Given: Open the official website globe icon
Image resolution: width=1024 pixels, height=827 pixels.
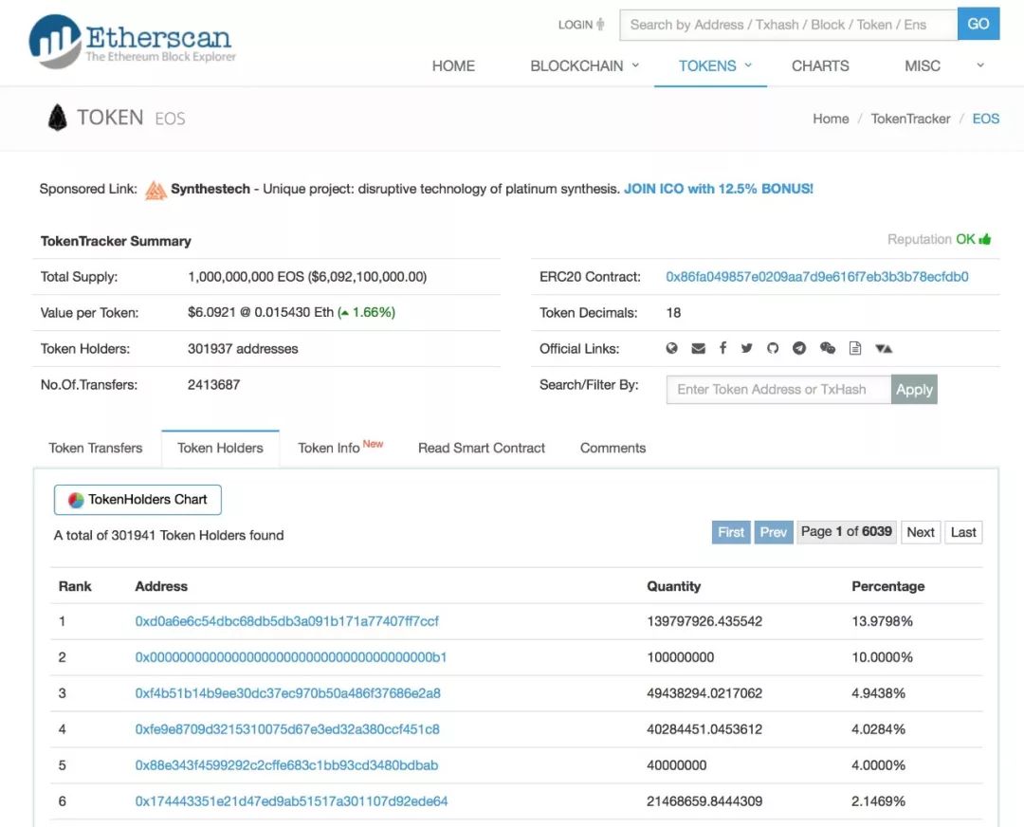Looking at the screenshot, I should tap(671, 348).
